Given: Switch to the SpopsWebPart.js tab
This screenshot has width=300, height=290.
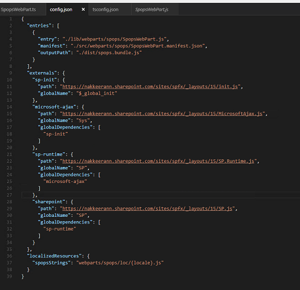Looking at the screenshot, I should [x=152, y=10].
